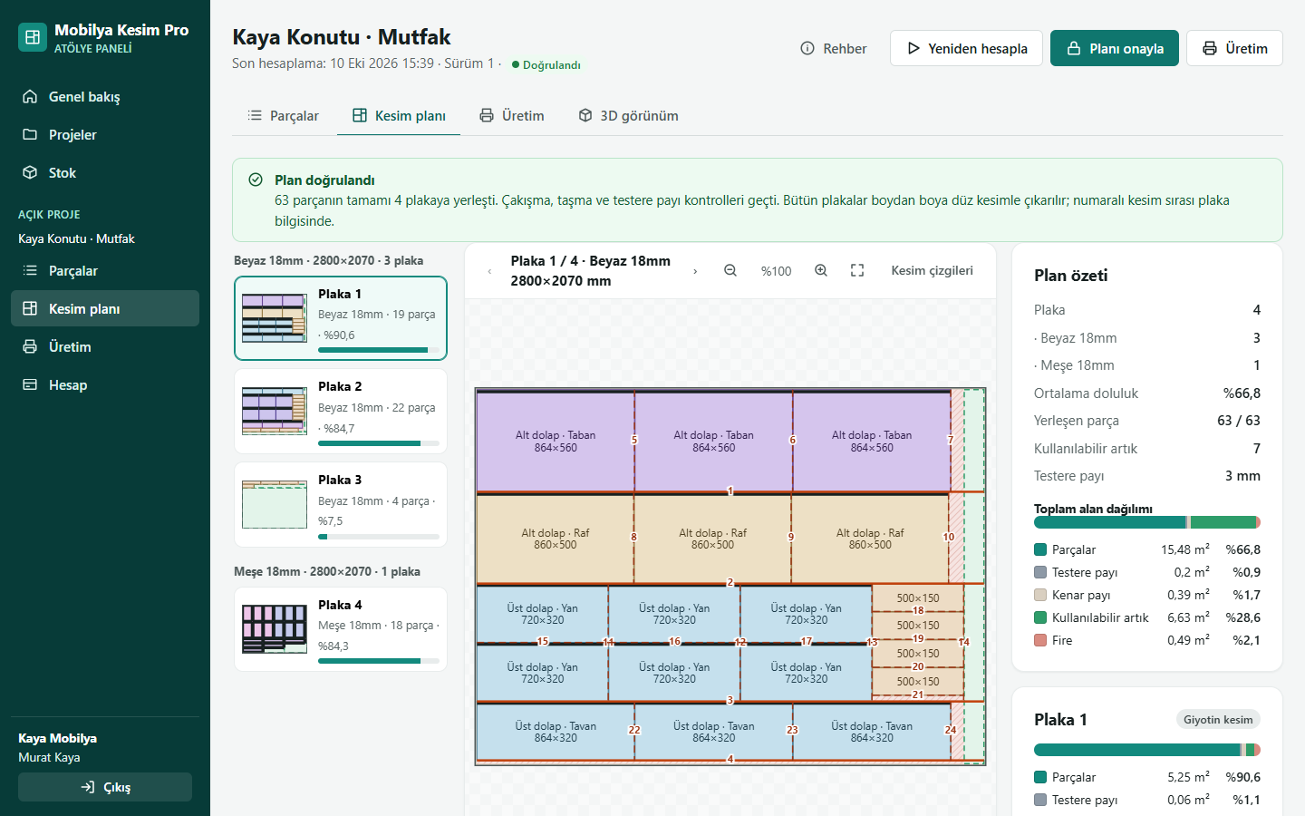Image resolution: width=1305 pixels, height=816 pixels.
Task: Click the 'Kaya Konutu · Mutfak' sidebar project name
Action: (x=76, y=238)
